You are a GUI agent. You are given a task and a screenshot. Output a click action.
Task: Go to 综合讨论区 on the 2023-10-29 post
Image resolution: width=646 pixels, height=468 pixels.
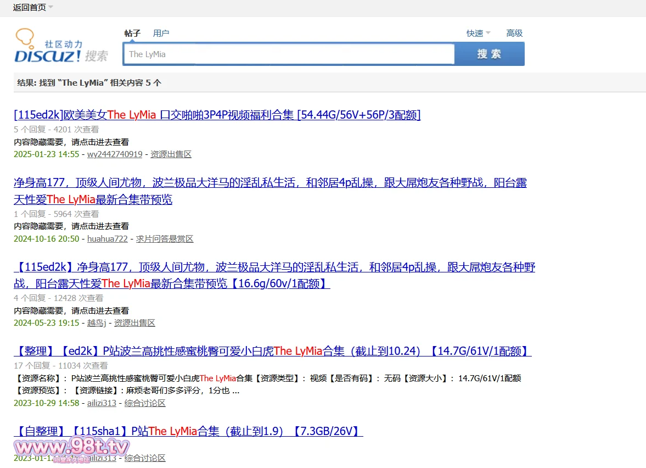(145, 403)
